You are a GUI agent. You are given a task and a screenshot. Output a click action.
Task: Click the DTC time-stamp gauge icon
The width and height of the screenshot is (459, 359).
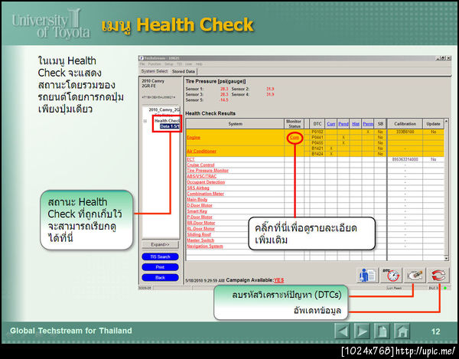pos(391,276)
